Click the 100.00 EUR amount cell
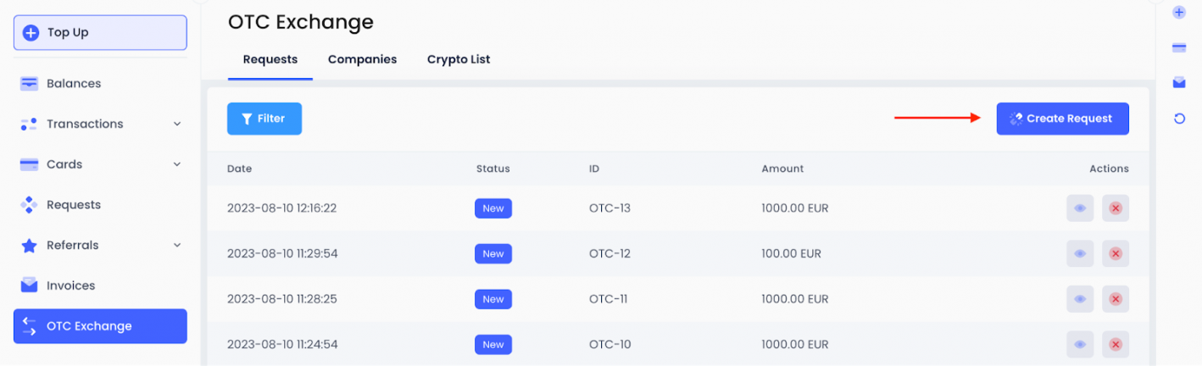Screen dimensions: 1202x366 [791, 253]
